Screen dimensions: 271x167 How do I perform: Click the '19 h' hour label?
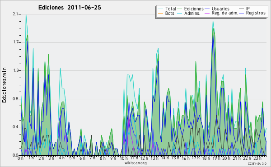216,158
